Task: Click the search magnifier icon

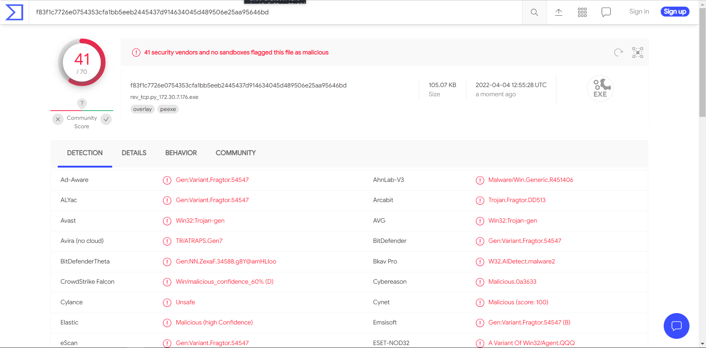Action: (x=534, y=12)
